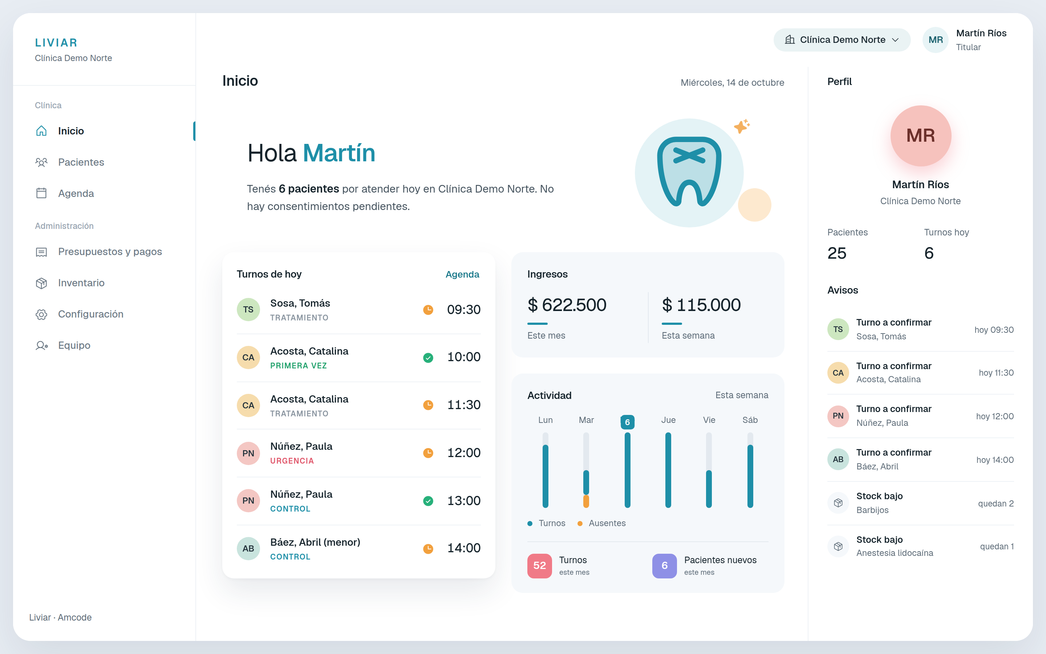Open Núñez, Paula URGENCIA appointment

(x=358, y=453)
